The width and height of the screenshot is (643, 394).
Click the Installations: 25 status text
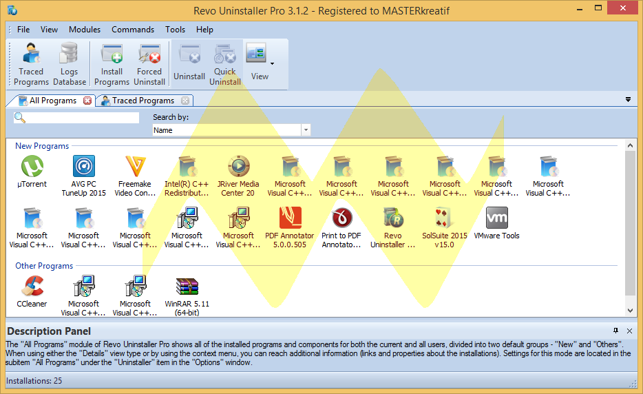click(x=34, y=381)
